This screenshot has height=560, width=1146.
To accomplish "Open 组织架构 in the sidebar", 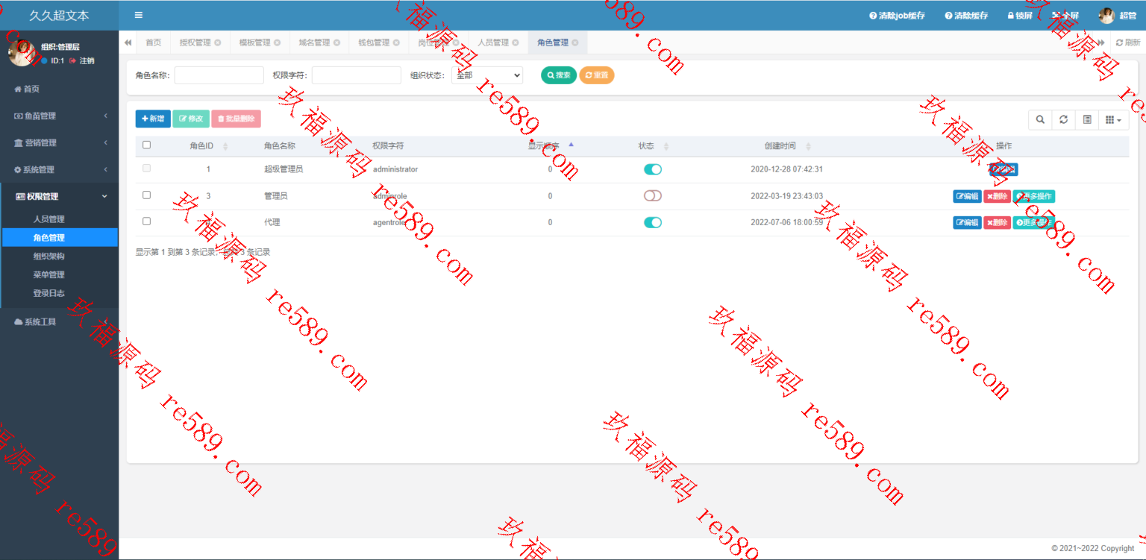I will pyautogui.click(x=59, y=256).
